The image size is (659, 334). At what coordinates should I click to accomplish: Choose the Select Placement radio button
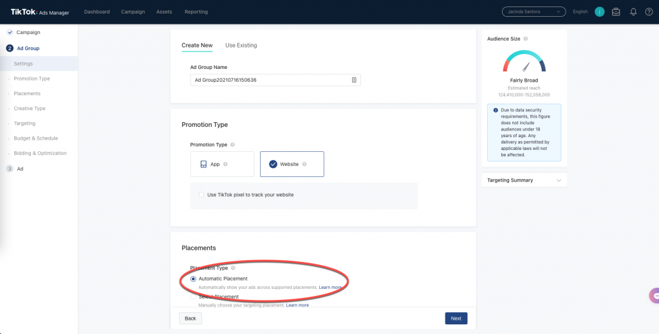click(x=193, y=297)
